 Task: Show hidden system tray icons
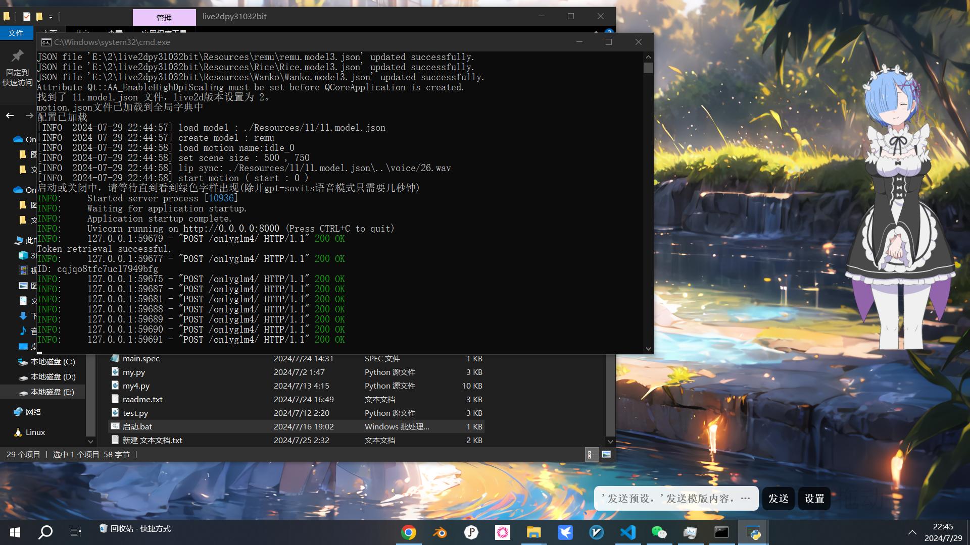[912, 532]
